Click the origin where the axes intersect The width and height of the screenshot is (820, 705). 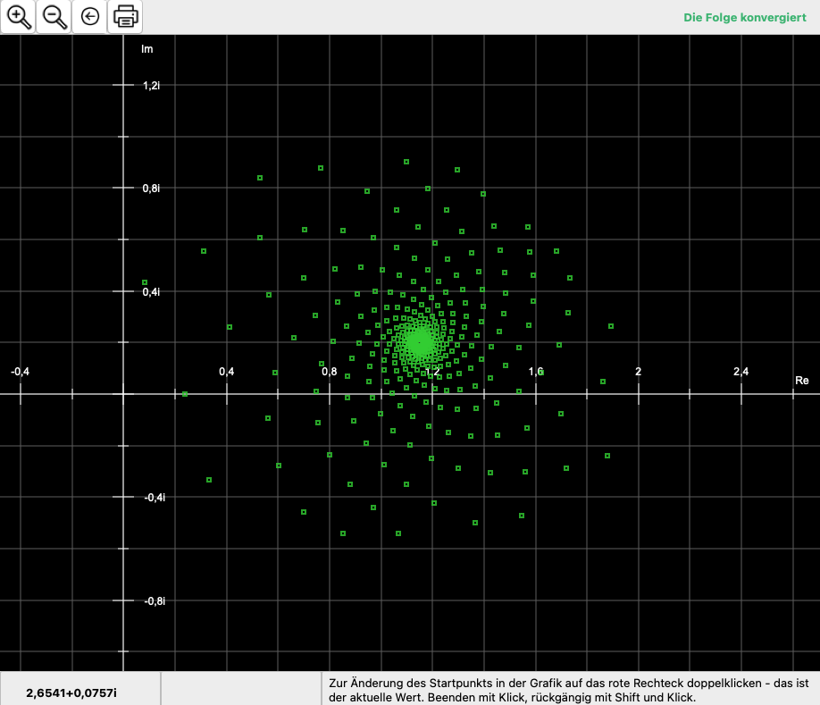[x=124, y=393]
